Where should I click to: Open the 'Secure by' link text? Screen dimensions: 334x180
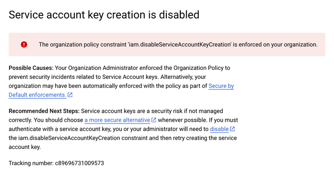click(221, 86)
